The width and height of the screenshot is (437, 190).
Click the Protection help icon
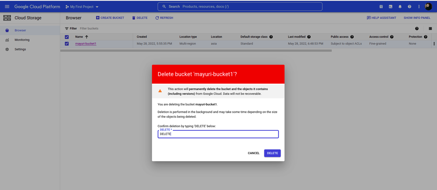426,37
